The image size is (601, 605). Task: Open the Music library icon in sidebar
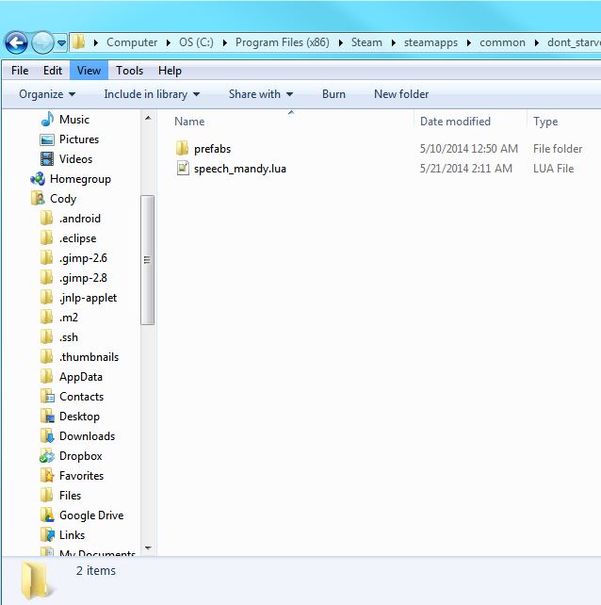(47, 120)
